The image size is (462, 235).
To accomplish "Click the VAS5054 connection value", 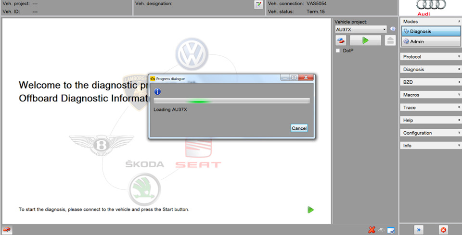I will (317, 4).
